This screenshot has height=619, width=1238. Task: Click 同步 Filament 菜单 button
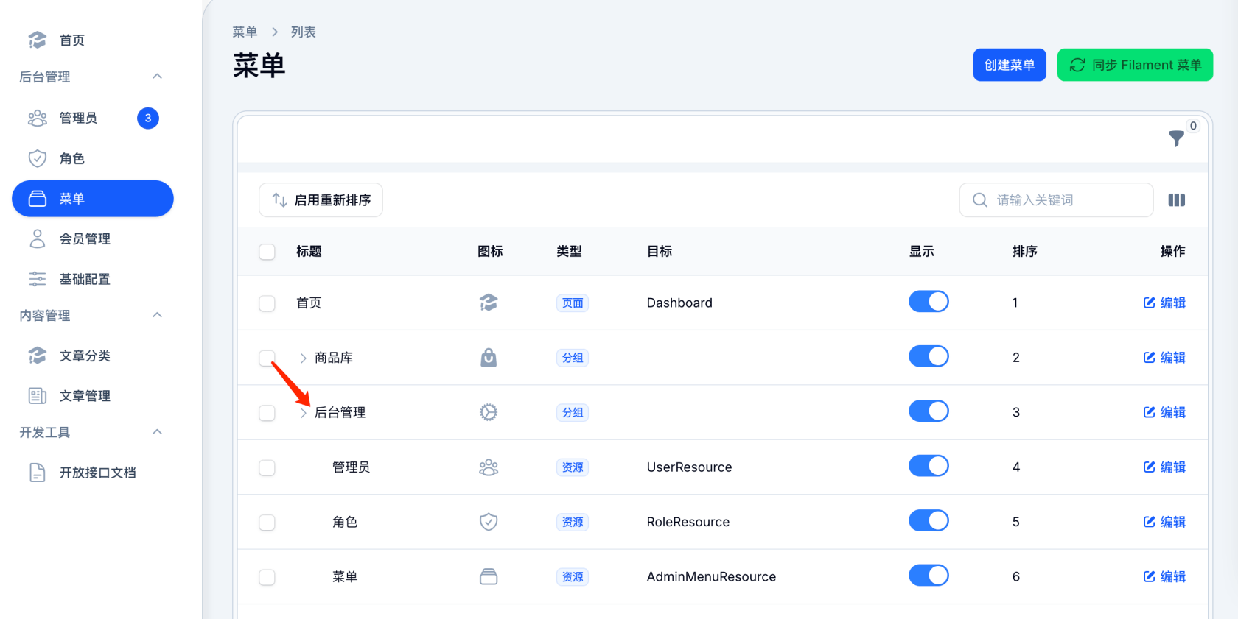pos(1135,65)
